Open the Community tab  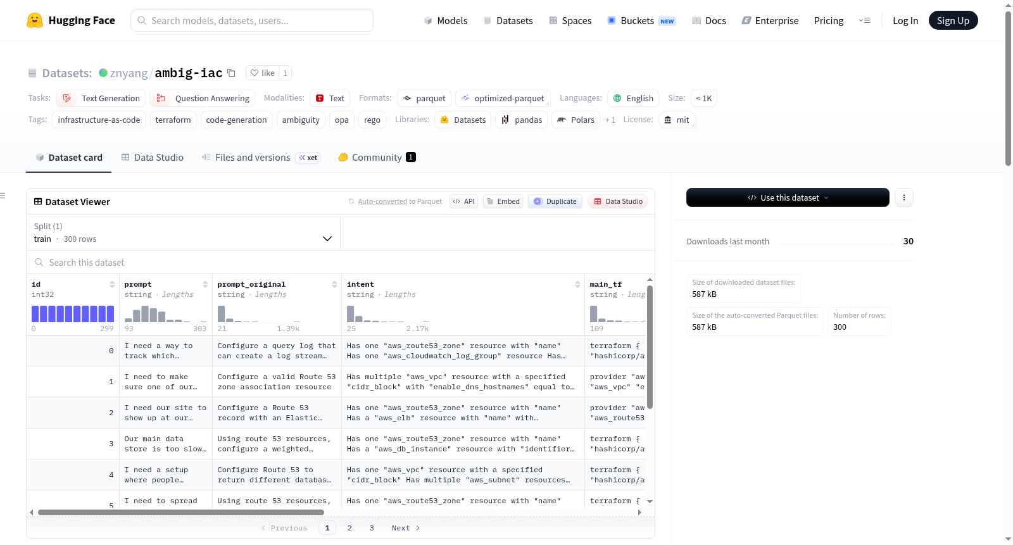pyautogui.click(x=377, y=158)
